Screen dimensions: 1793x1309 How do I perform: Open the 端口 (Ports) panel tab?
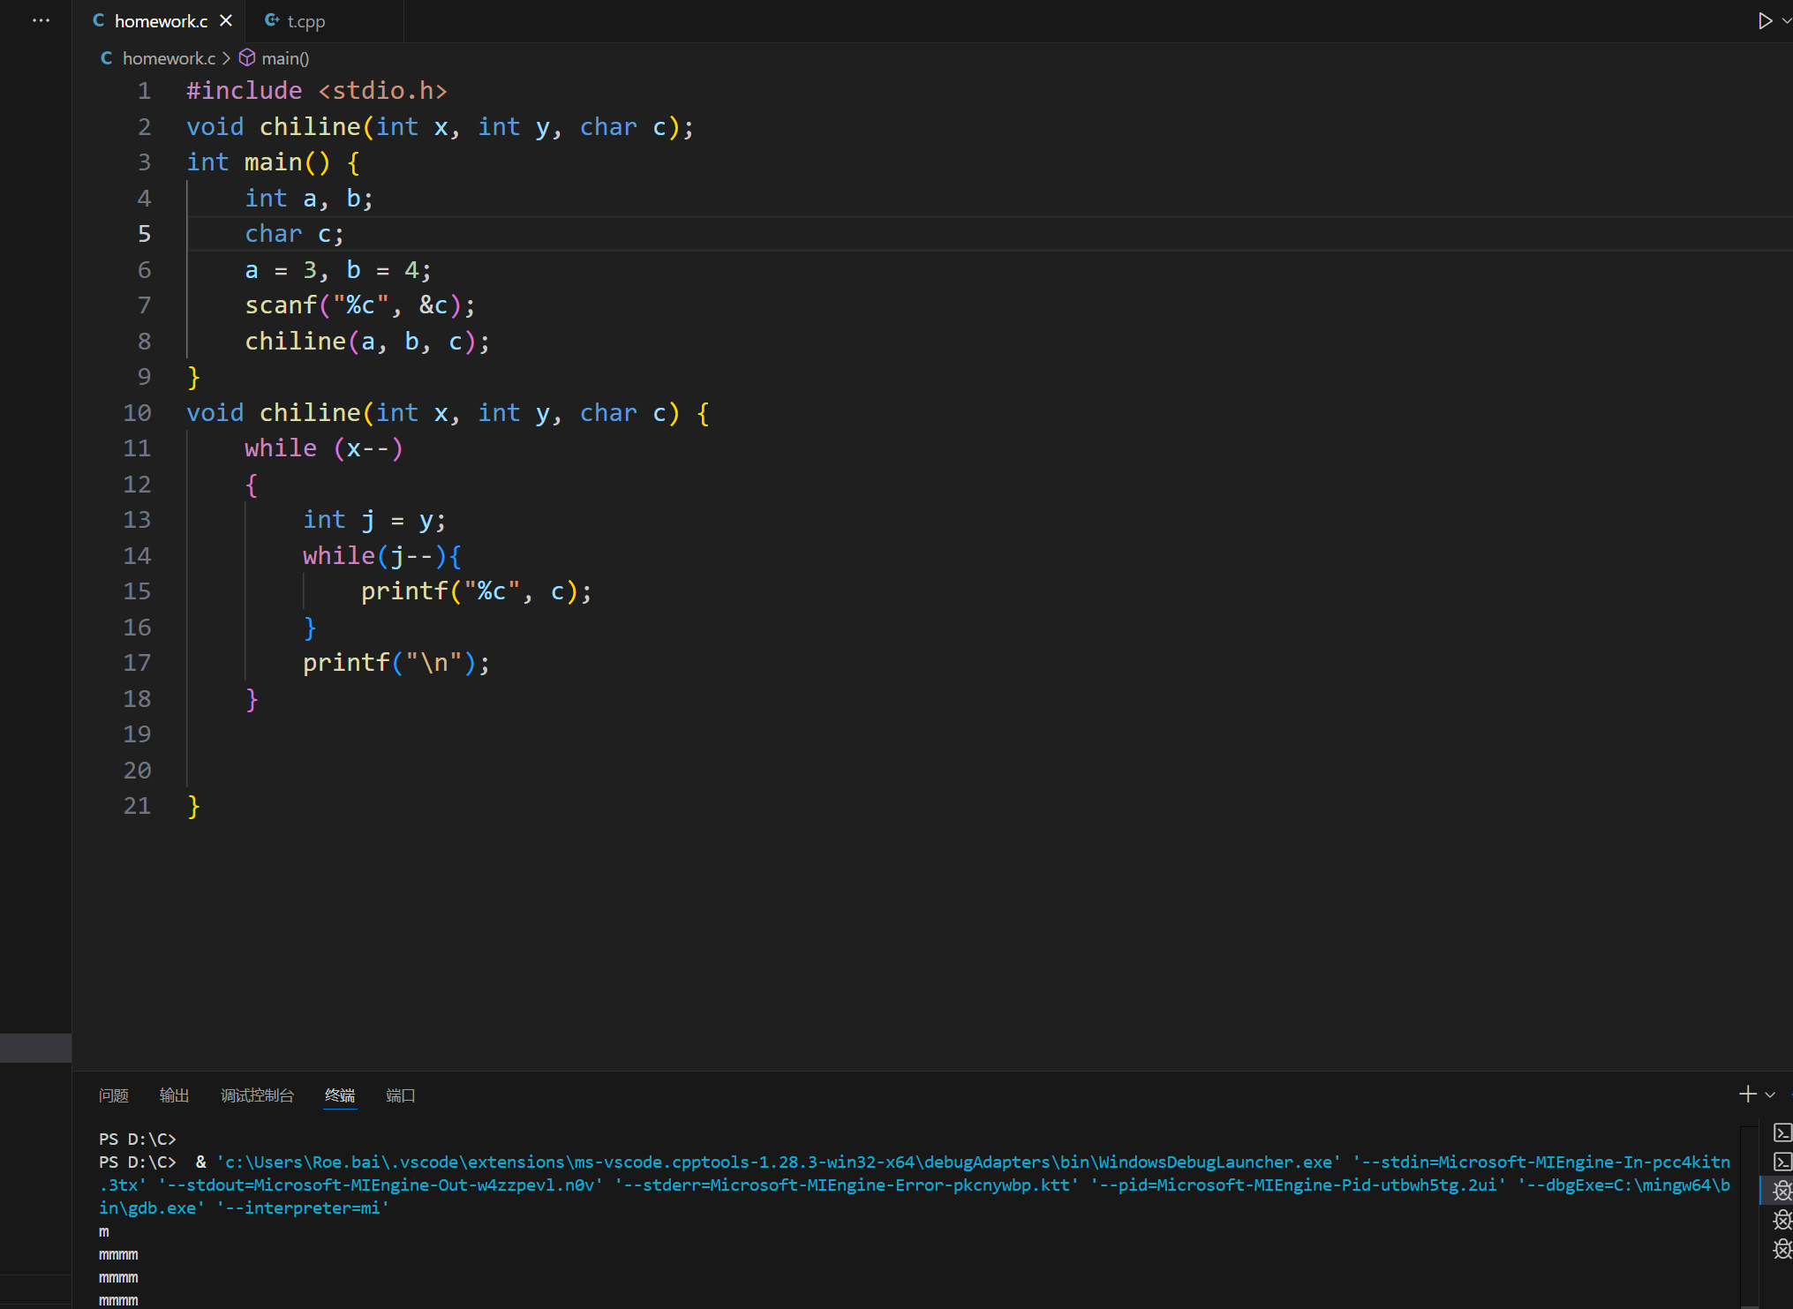400,1095
